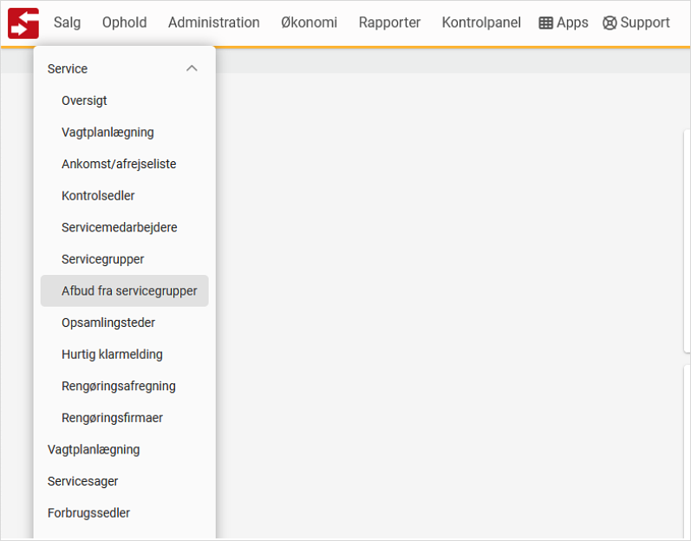Screen dimensions: 691x541
Task: Open the Administration menu
Action: point(214,23)
